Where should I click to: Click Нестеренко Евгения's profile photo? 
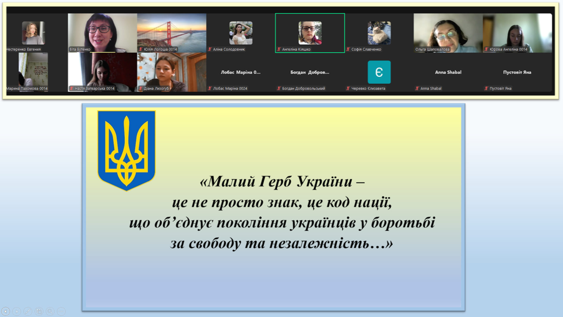[33, 33]
